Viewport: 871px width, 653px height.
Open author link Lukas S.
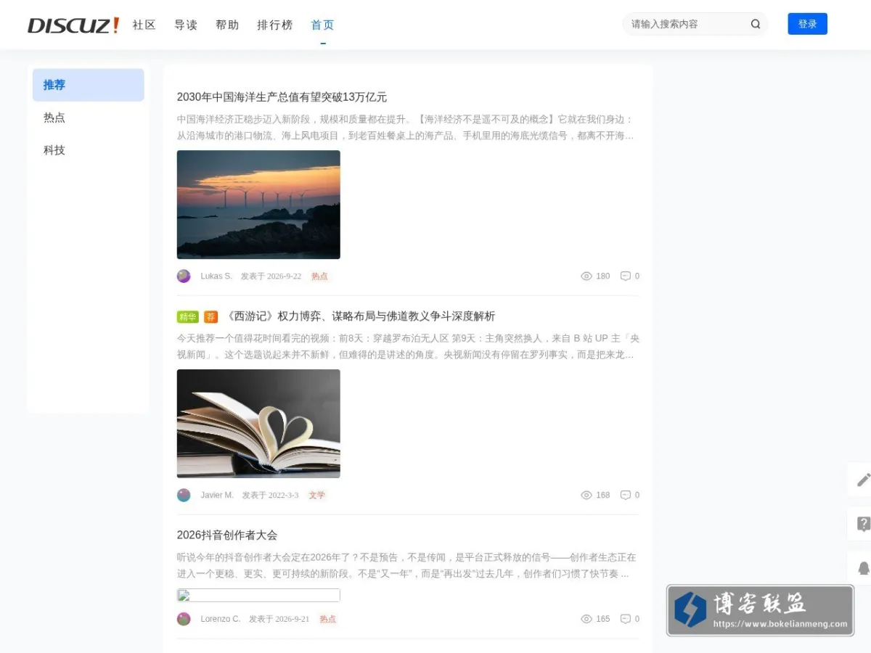pos(216,276)
